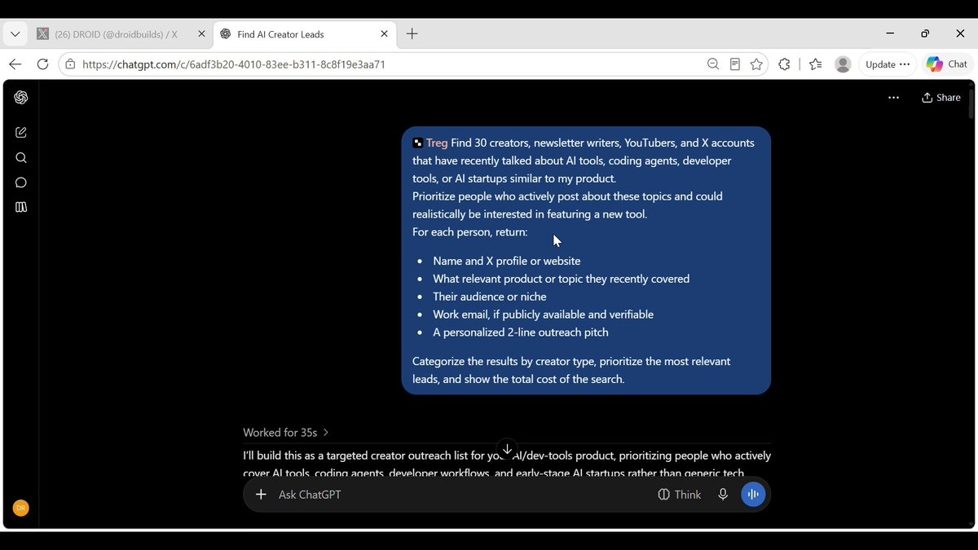Click the microphone dictation icon
The image size is (978, 550).
click(723, 495)
